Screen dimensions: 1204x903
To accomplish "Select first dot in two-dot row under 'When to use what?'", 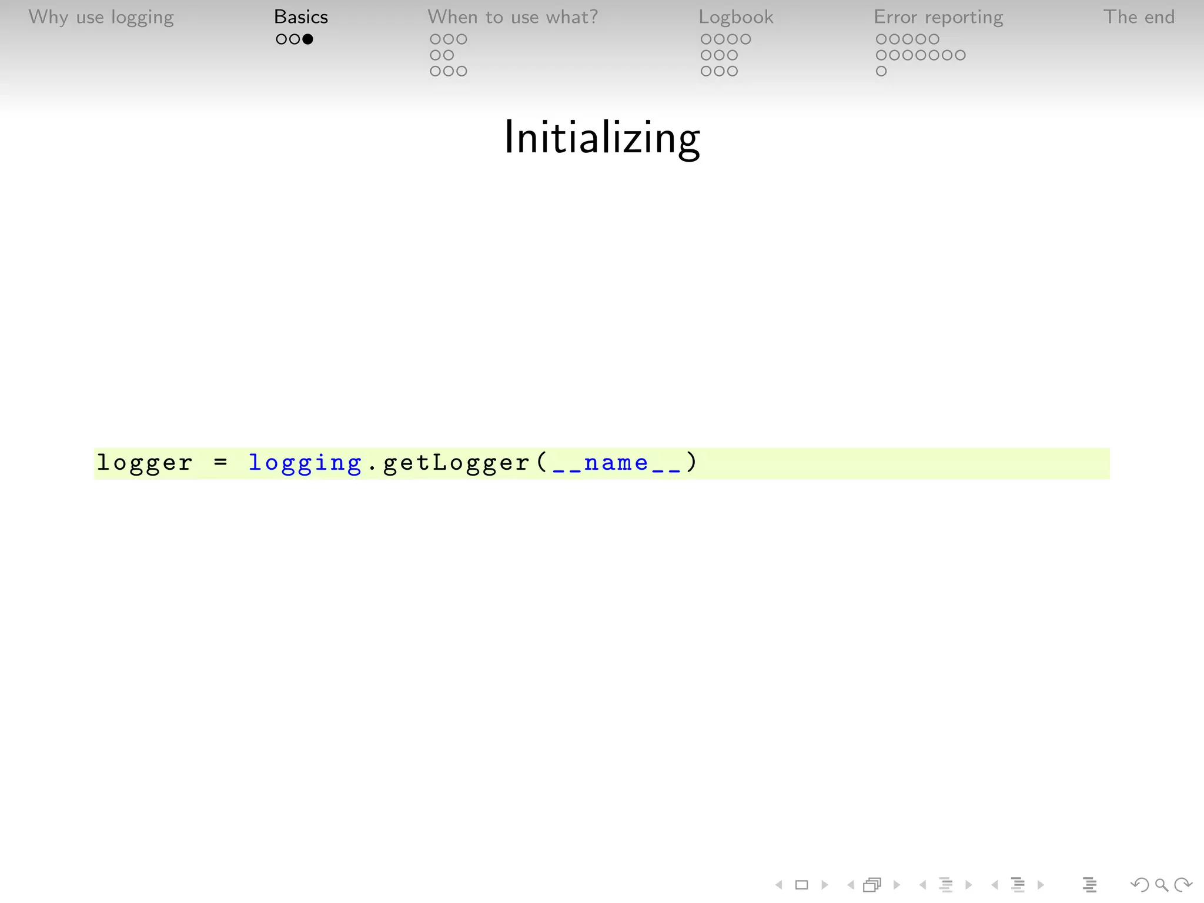I will tap(436, 55).
